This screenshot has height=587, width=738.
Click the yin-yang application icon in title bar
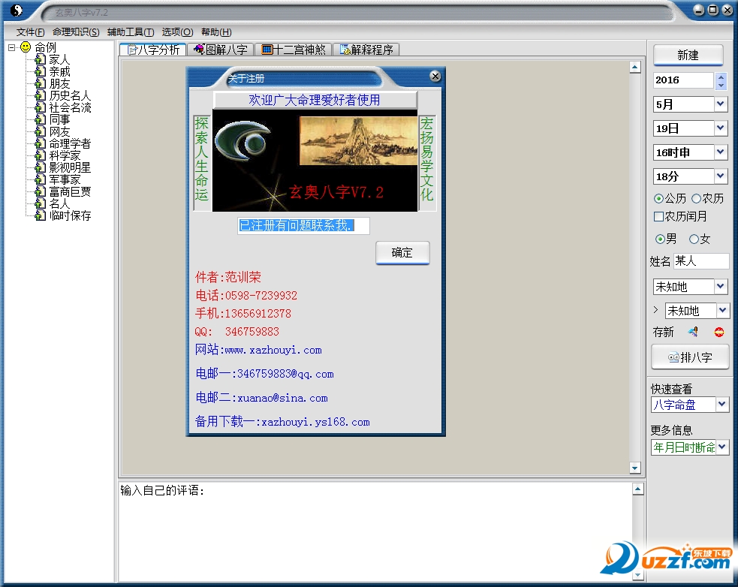(x=17, y=11)
